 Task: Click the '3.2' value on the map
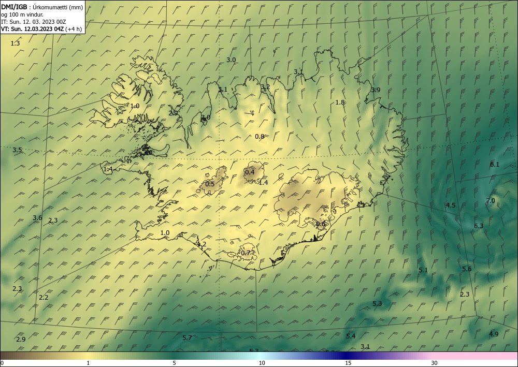coord(265,87)
